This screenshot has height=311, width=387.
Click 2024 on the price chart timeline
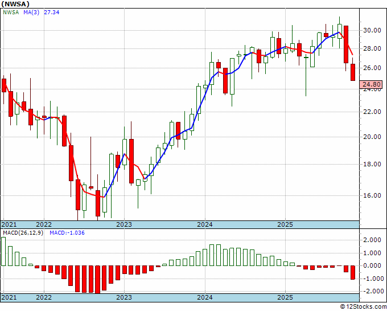pyautogui.click(x=205, y=224)
